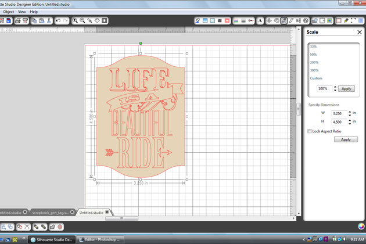
Task: Increase the width value with up arrow
Action: point(350,112)
